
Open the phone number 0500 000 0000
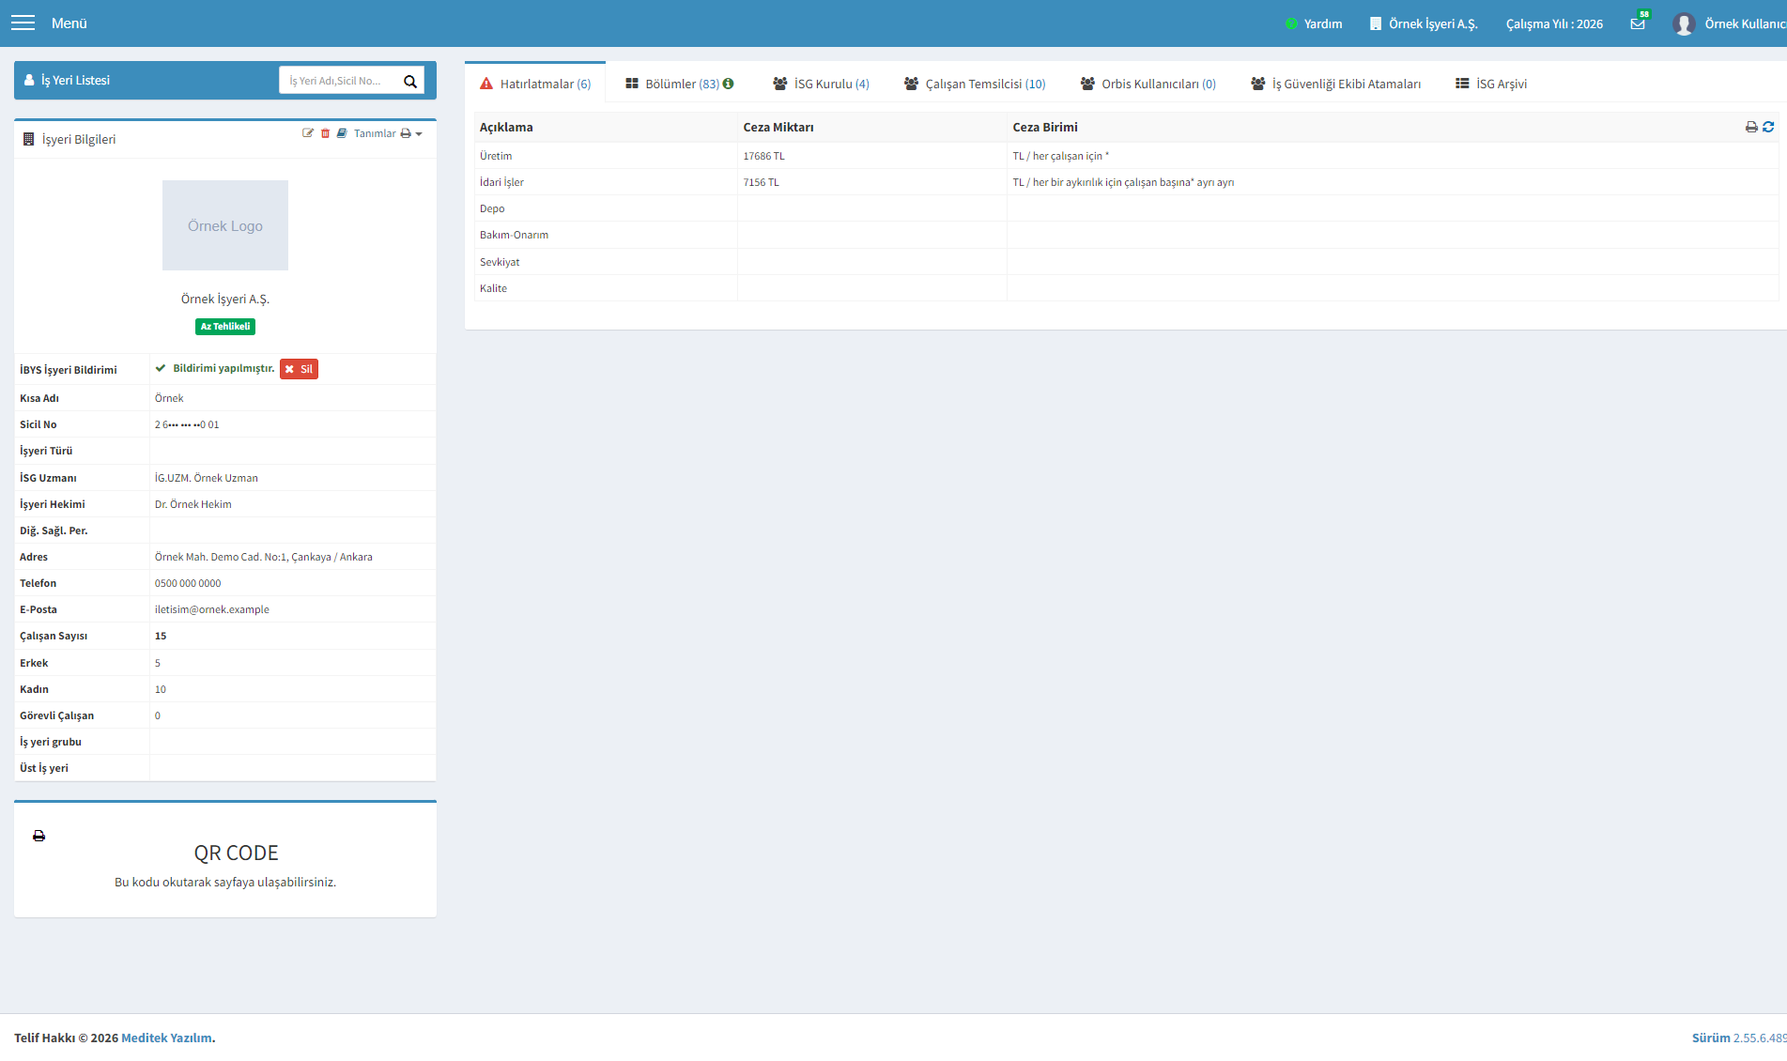point(188,583)
